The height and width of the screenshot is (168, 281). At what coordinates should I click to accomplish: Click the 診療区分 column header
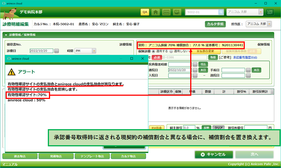coord(167,91)
